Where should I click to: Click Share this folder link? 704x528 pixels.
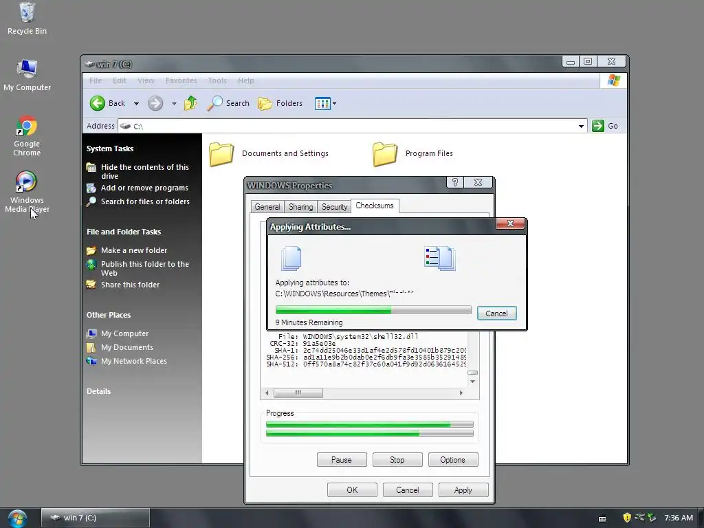(130, 285)
